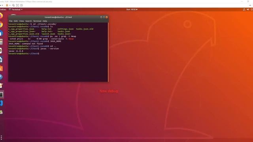The image size is (253, 142).
Task: Launch the Text Editor from the dock
Action: (1, 86)
